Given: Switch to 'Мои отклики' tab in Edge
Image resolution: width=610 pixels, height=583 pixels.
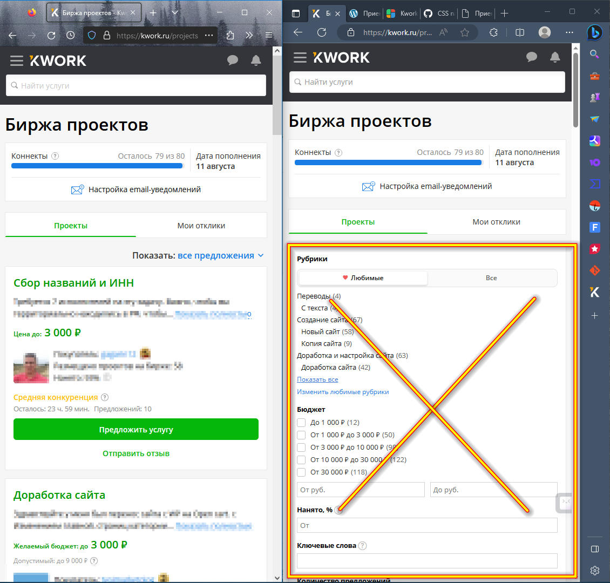Looking at the screenshot, I should [x=497, y=222].
